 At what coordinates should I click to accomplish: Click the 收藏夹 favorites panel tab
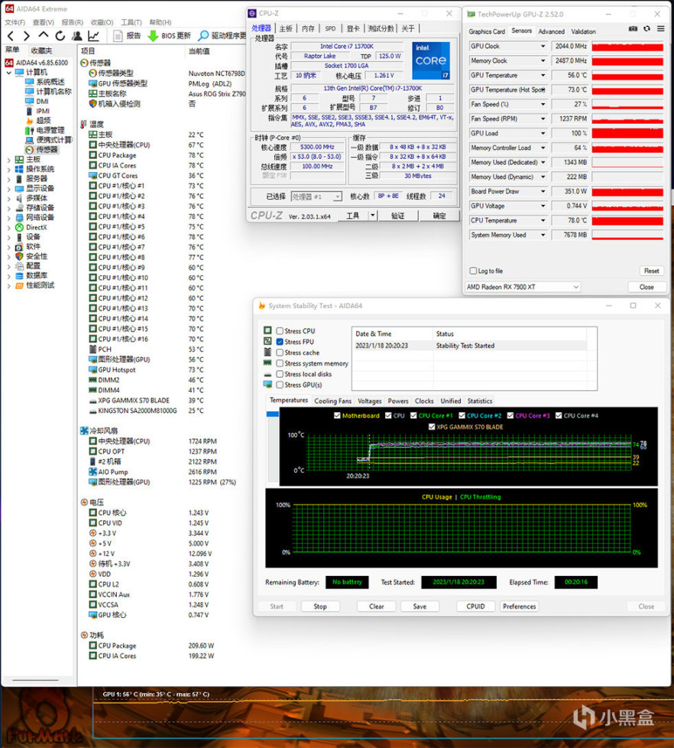coord(41,50)
